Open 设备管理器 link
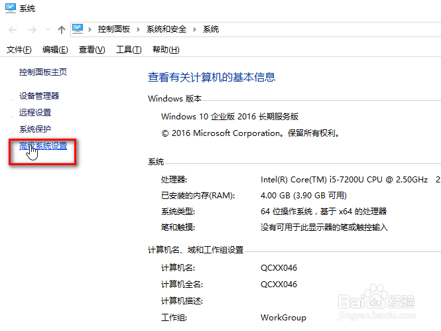 [39, 96]
